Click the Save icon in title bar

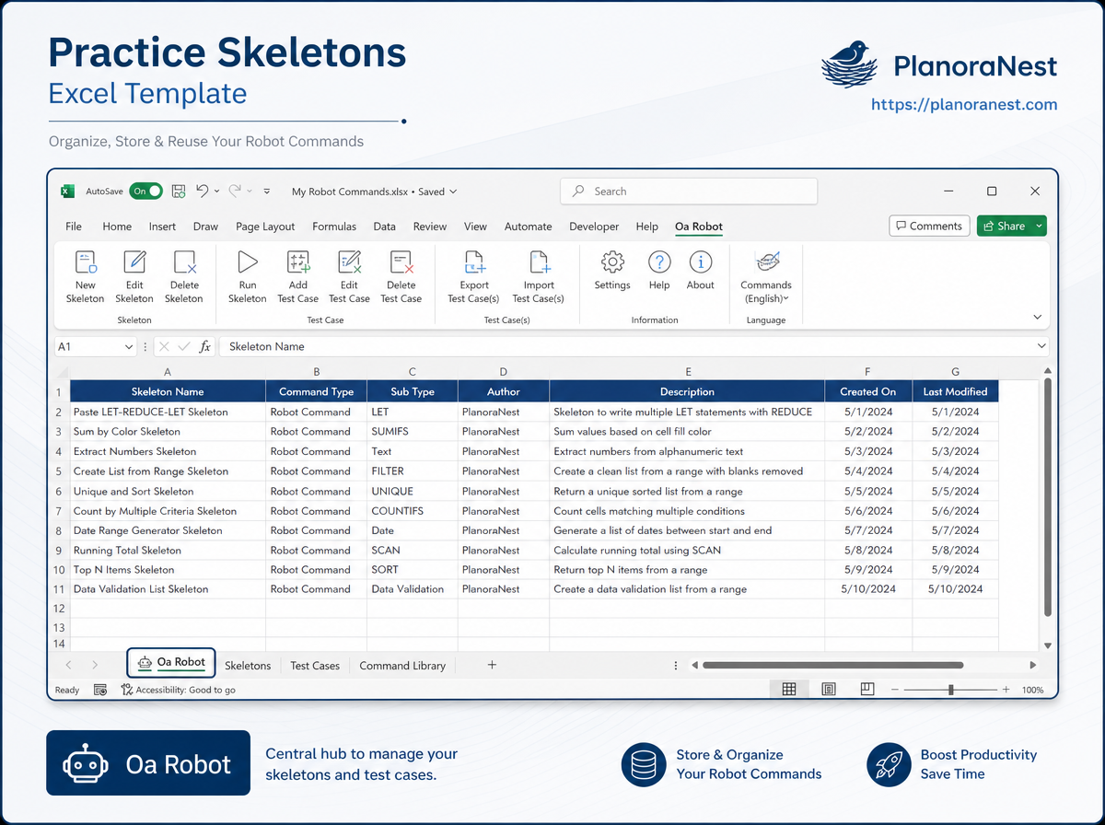click(179, 192)
